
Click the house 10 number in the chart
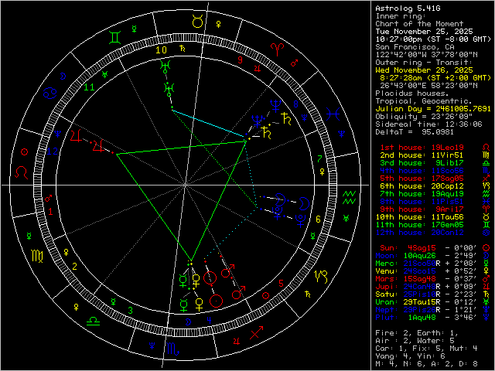coord(161,50)
